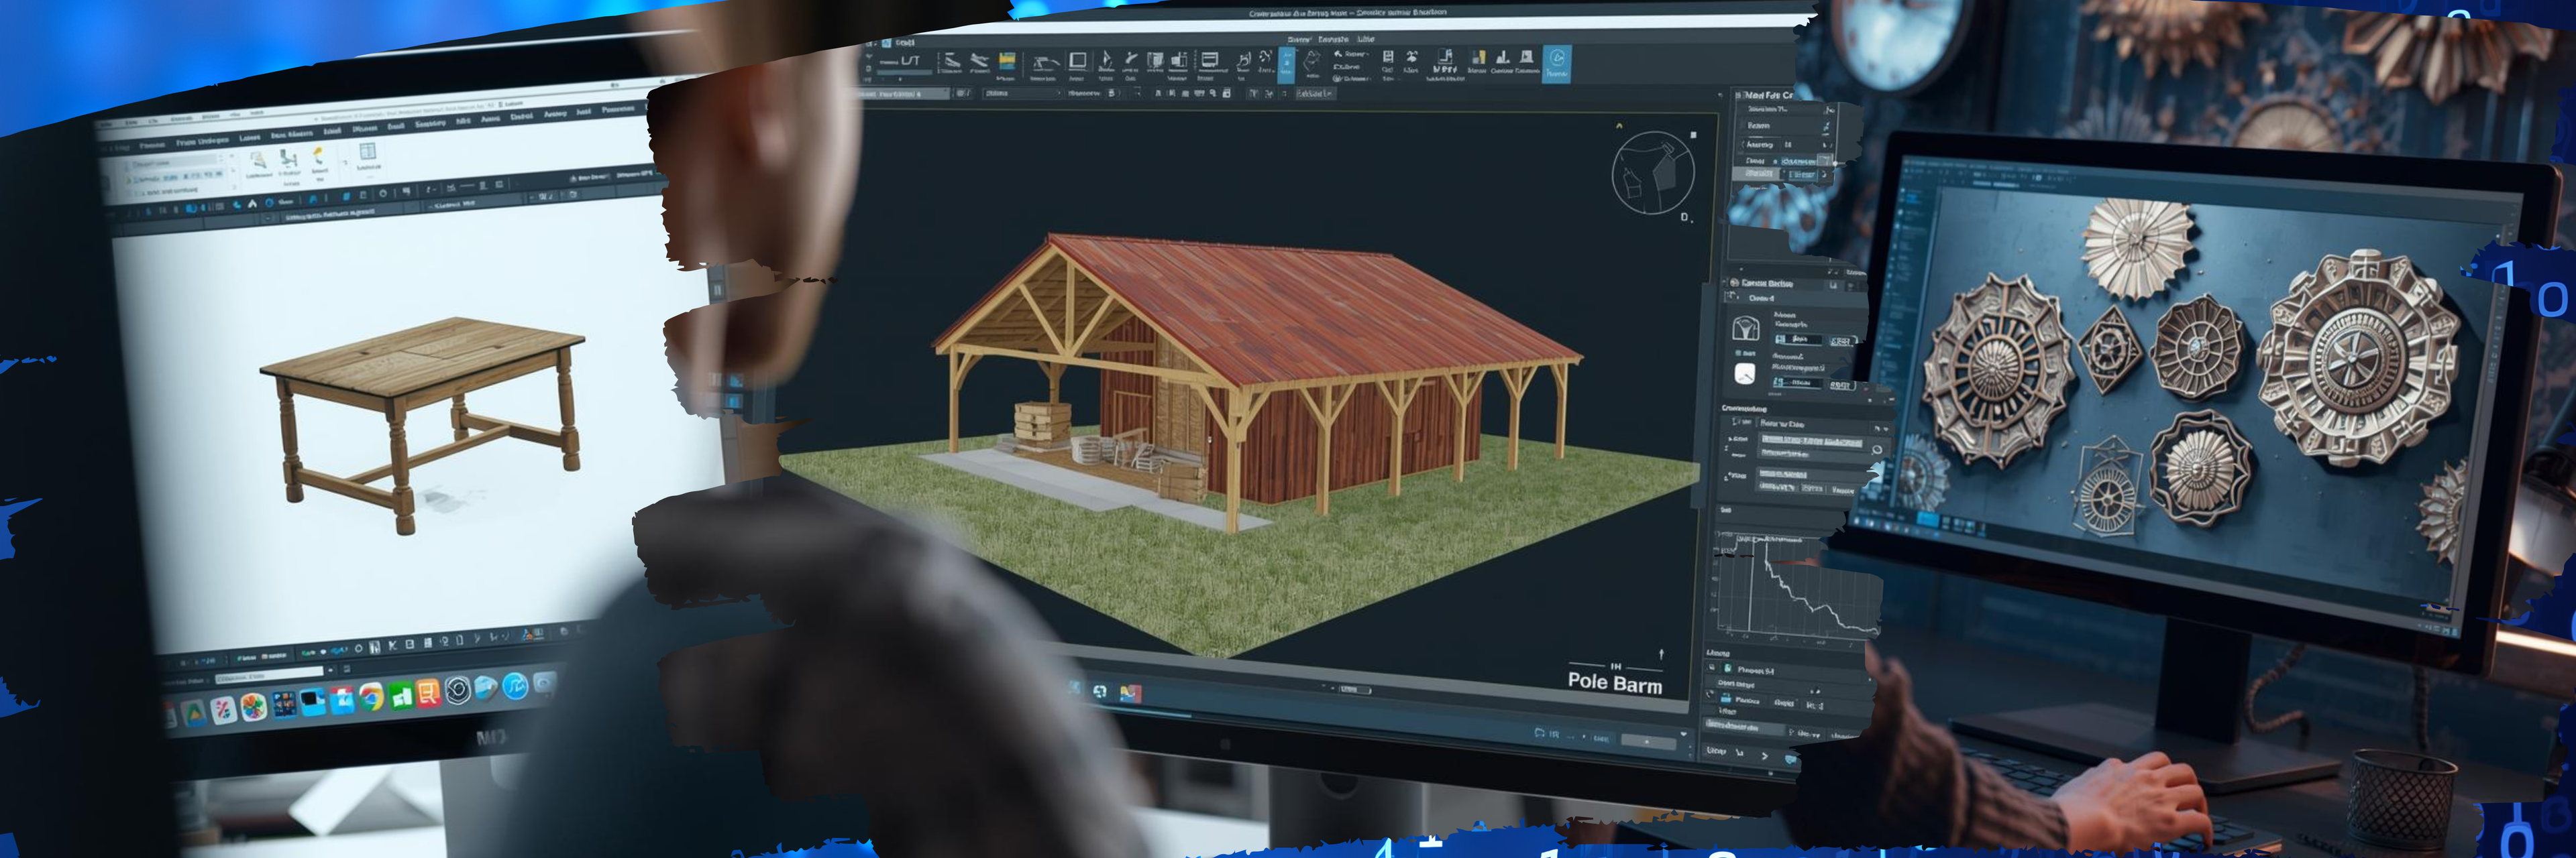Open the last ribbon tab on the left monitor
The height and width of the screenshot is (858, 2576).
[617, 109]
